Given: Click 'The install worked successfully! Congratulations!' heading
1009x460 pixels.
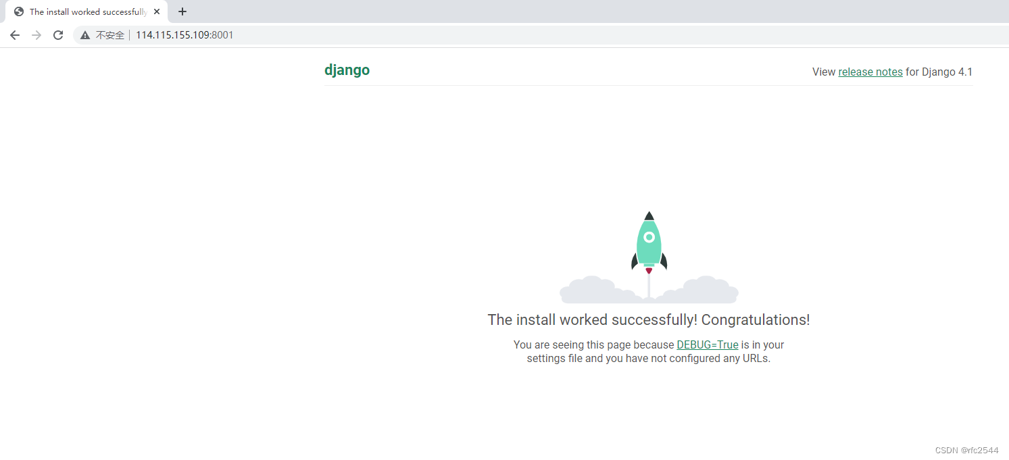Looking at the screenshot, I should click(649, 320).
